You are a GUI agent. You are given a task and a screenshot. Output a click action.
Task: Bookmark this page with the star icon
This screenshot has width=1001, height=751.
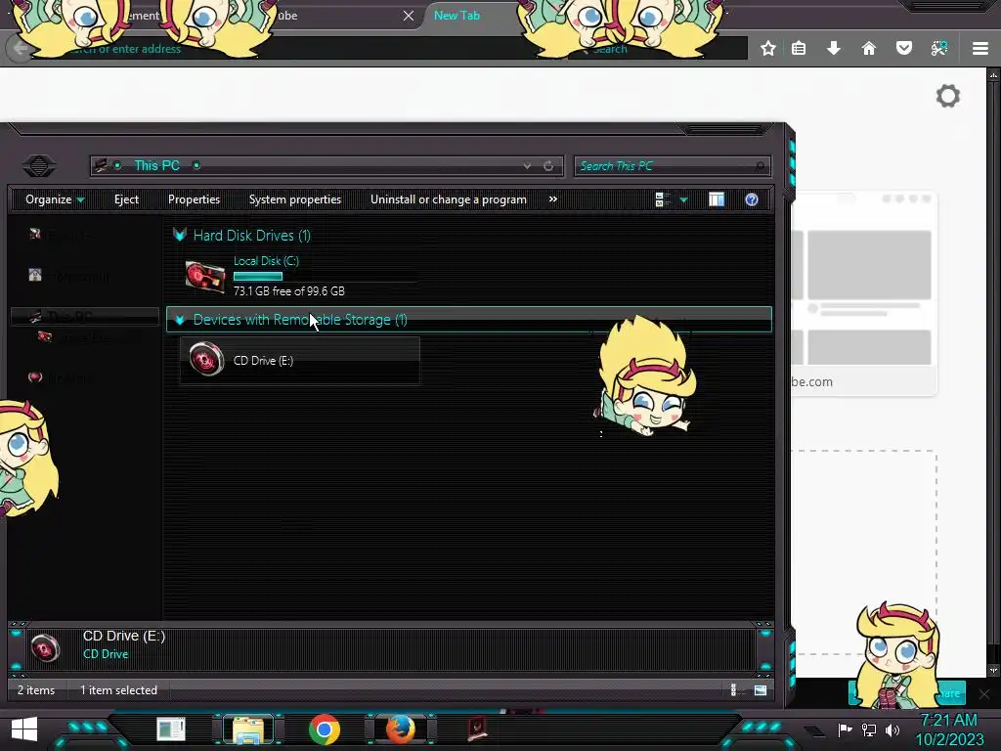coord(768,49)
